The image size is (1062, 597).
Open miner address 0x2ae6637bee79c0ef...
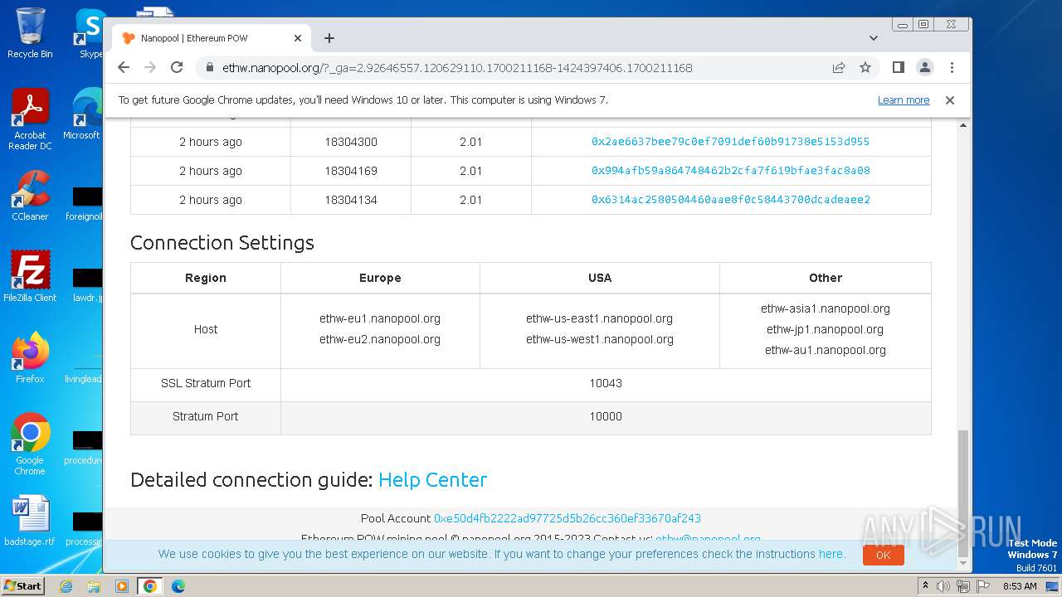(730, 142)
